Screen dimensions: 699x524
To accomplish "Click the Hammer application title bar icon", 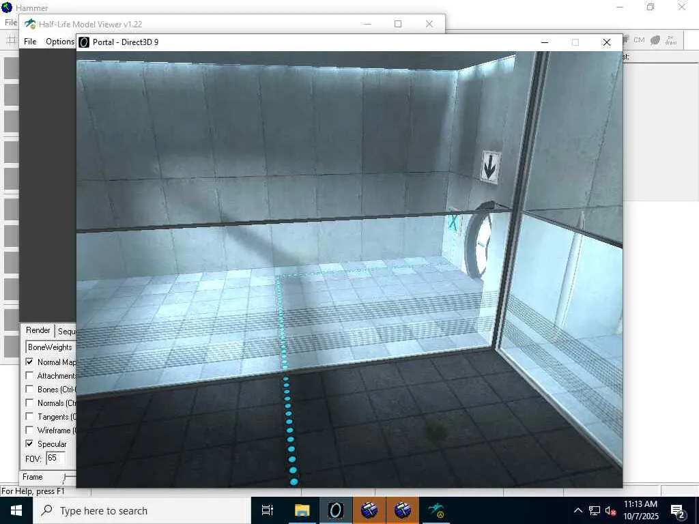I will pyautogui.click(x=7, y=7).
